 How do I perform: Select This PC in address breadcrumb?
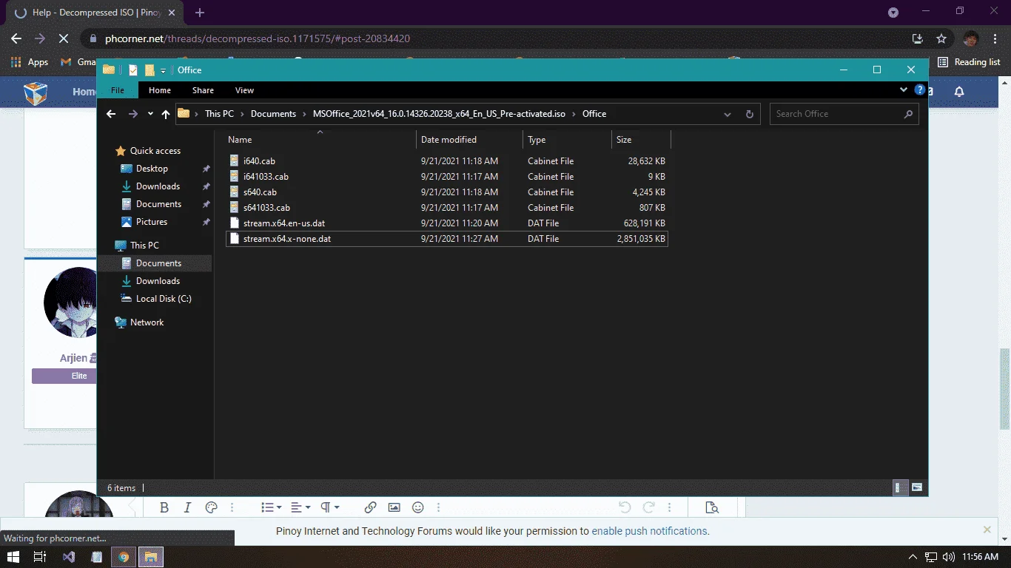[x=219, y=114]
